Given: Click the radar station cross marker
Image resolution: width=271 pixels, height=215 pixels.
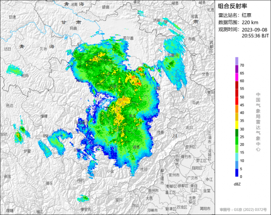Looking at the screenshot, I should coord(107,107).
